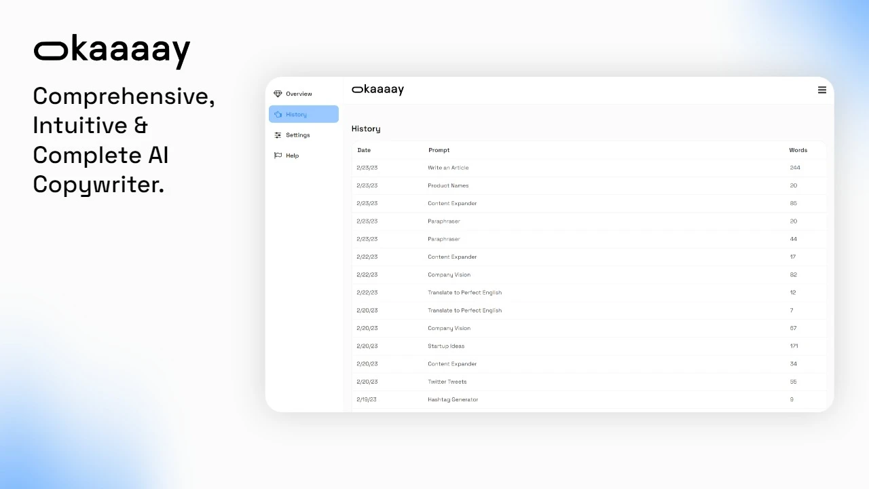
Task: Open the Overview sidebar item
Action: (303, 94)
